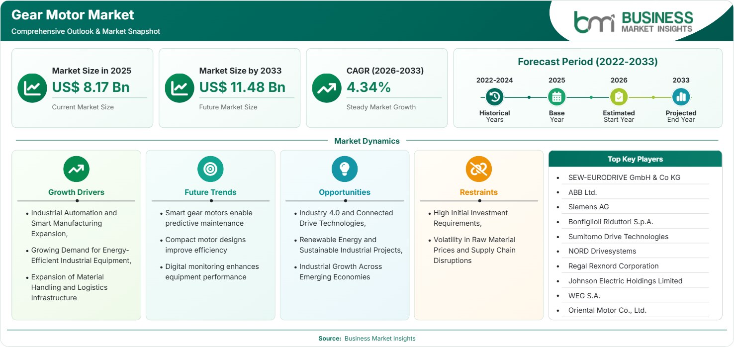Click the Top Key Players header
This screenshot has width=734, height=347.
(x=635, y=159)
